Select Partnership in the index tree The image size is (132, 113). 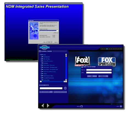pyautogui.click(x=46, y=80)
